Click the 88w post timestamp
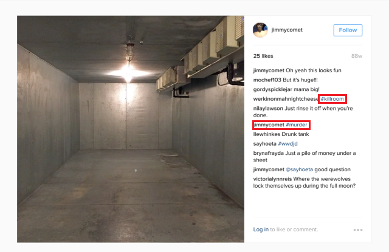 (x=357, y=56)
